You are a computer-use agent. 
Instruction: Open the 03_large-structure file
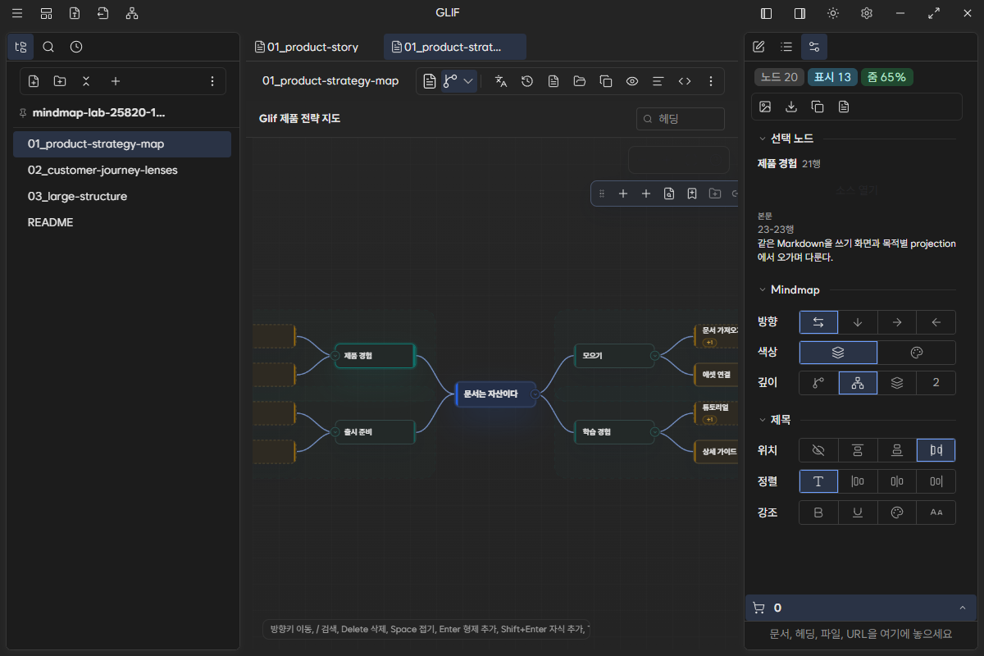tap(122, 196)
